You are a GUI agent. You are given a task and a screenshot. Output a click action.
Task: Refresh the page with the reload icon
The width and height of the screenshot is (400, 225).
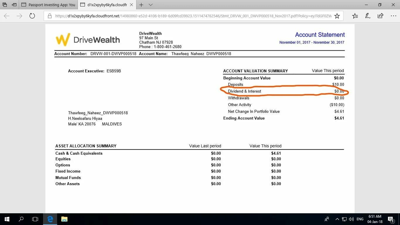[32, 16]
